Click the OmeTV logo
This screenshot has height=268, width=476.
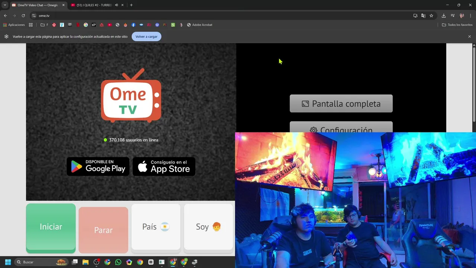click(131, 96)
